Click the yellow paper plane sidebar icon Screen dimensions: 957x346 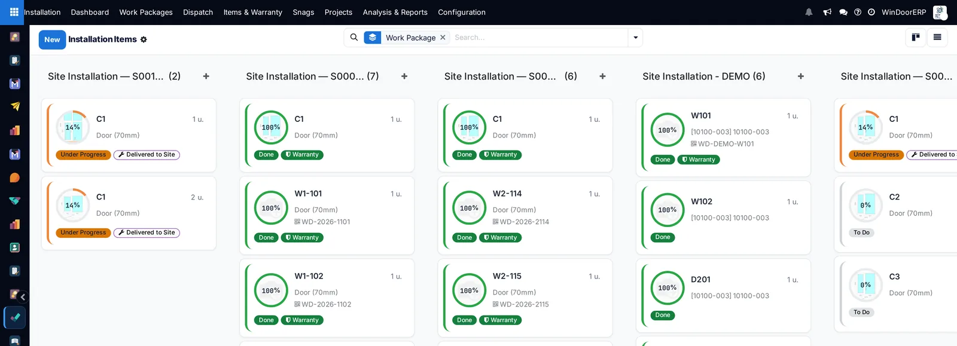click(x=15, y=107)
